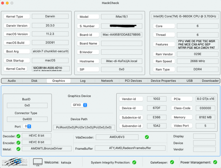221x168 pixels.
Task: Click the empty Display field
Action: tap(204, 136)
